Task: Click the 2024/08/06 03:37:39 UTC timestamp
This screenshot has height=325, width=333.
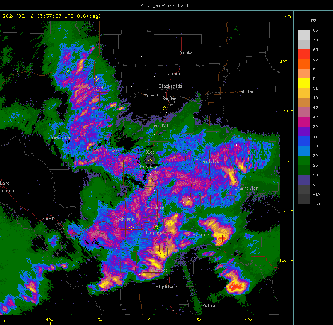Action: tap(39, 16)
